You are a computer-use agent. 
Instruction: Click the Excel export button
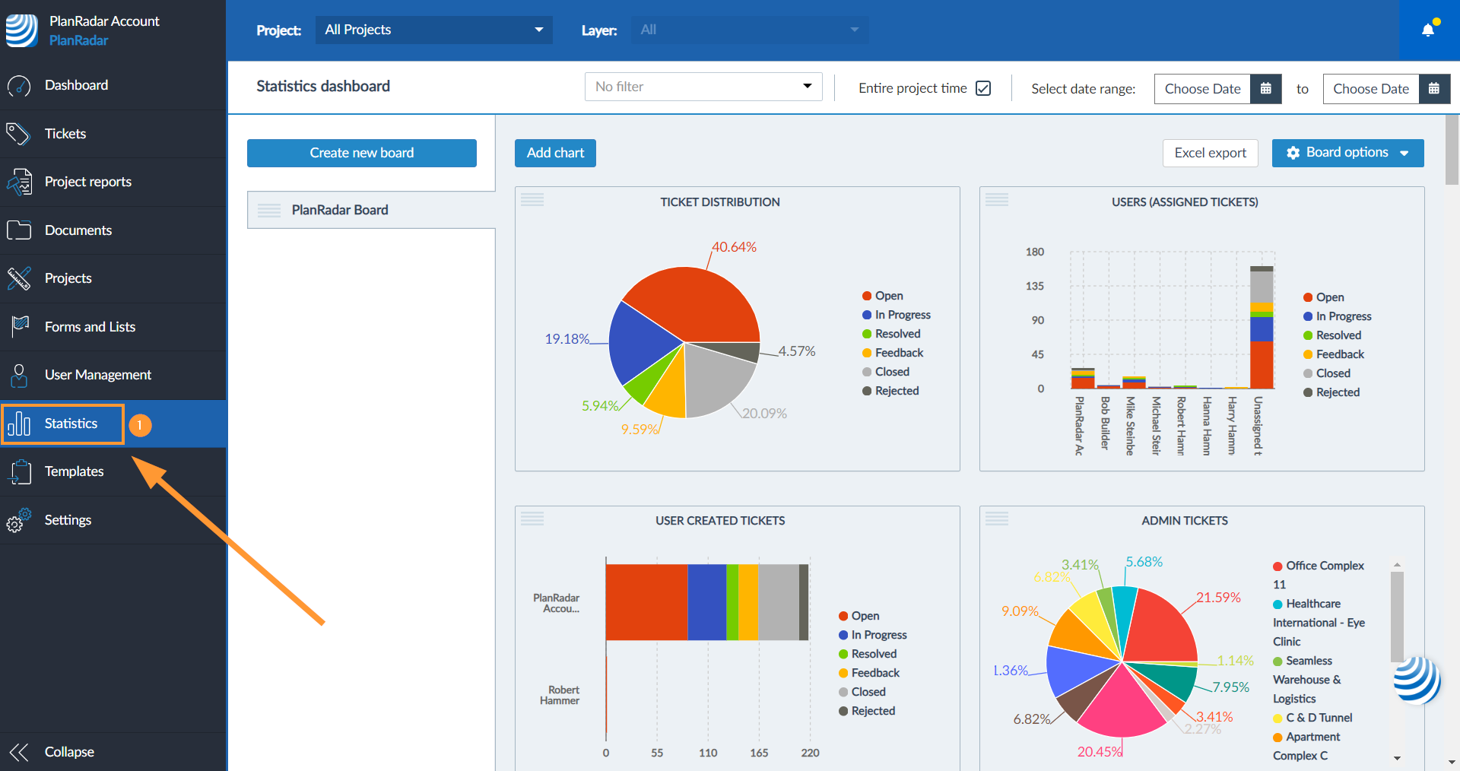pos(1210,153)
